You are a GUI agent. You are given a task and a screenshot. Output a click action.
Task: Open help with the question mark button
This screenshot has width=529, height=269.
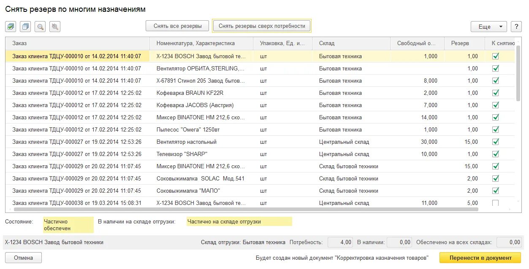tap(516, 27)
